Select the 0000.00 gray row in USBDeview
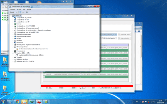The width and height of the screenshot is (167, 104). pos(5,15)
